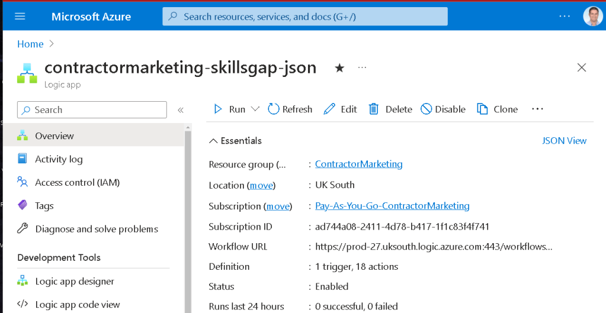The width and height of the screenshot is (606, 313).
Task: Click the Logic app resource icon
Action: [27, 73]
